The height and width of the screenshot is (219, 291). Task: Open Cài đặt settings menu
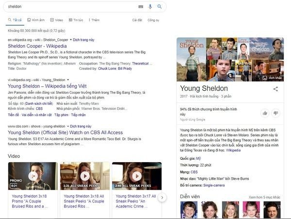pyautogui.click(x=137, y=20)
